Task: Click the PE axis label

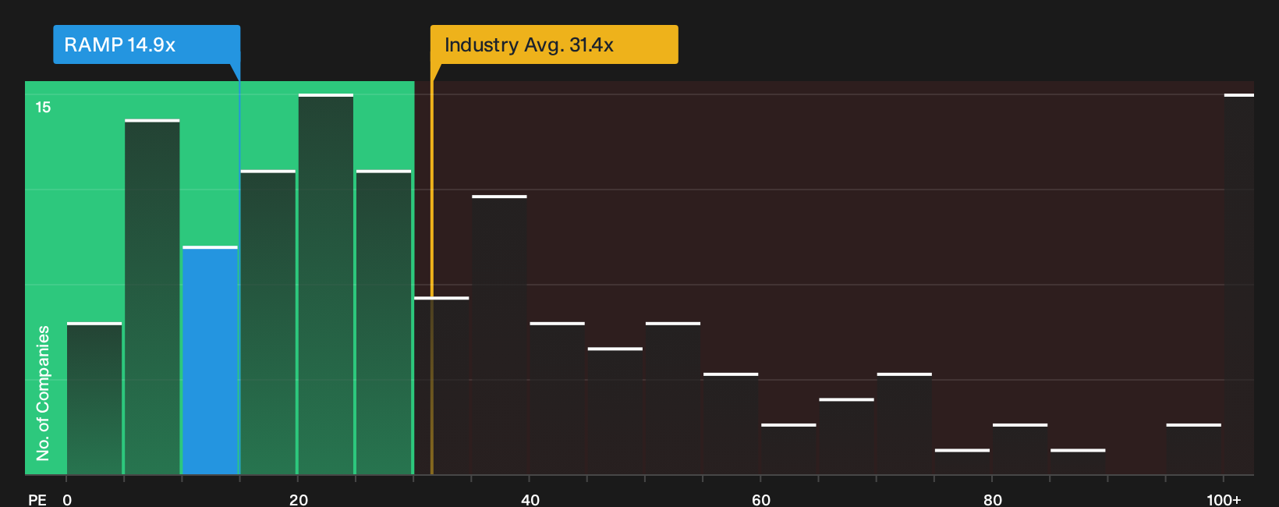Action: coord(37,500)
